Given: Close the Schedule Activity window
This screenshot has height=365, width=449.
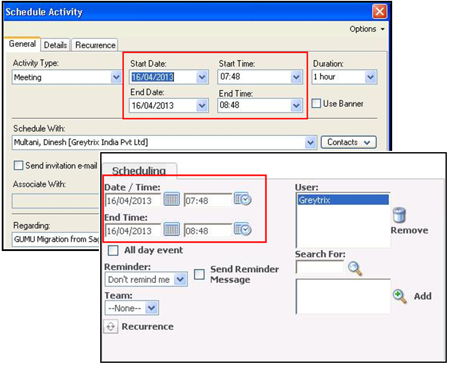Looking at the screenshot, I should [380, 12].
